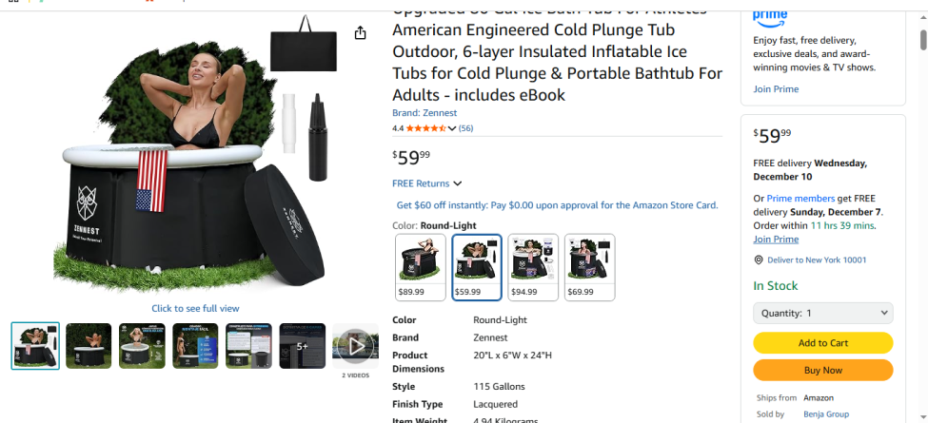The image size is (928, 423).
Task: Click the Buy Now button
Action: coord(822,370)
